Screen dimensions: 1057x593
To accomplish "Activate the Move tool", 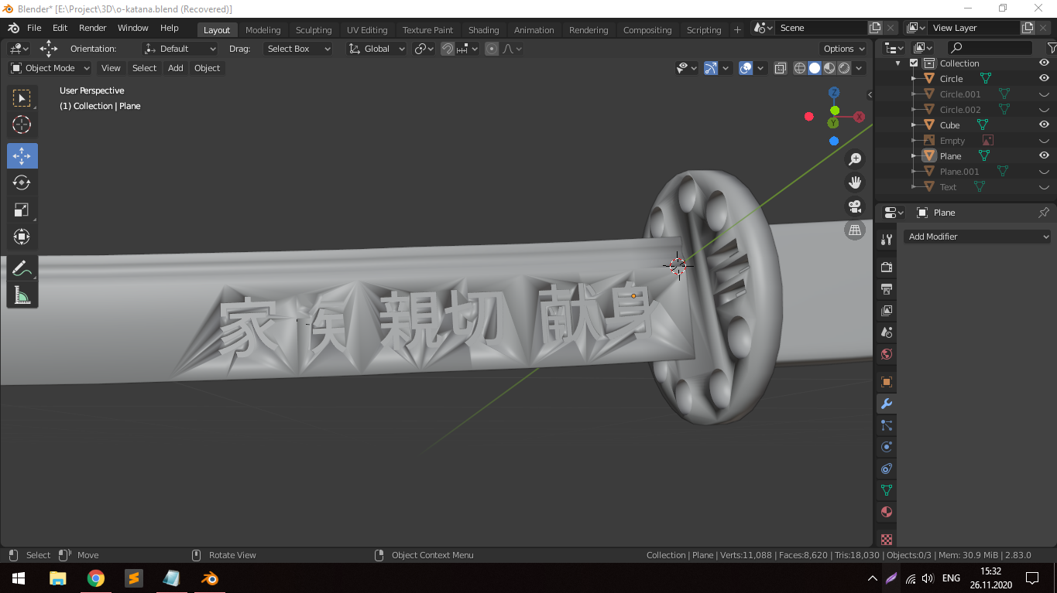I will (22, 156).
